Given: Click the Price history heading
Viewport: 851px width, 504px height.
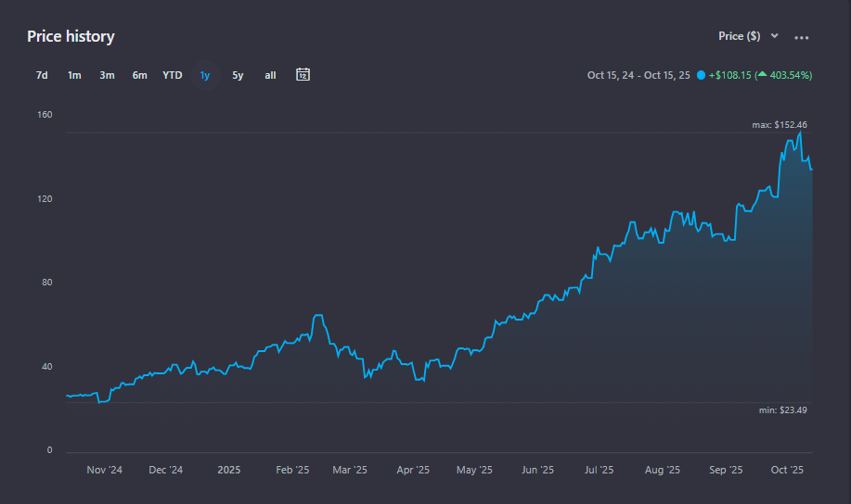Looking at the screenshot, I should tap(71, 36).
